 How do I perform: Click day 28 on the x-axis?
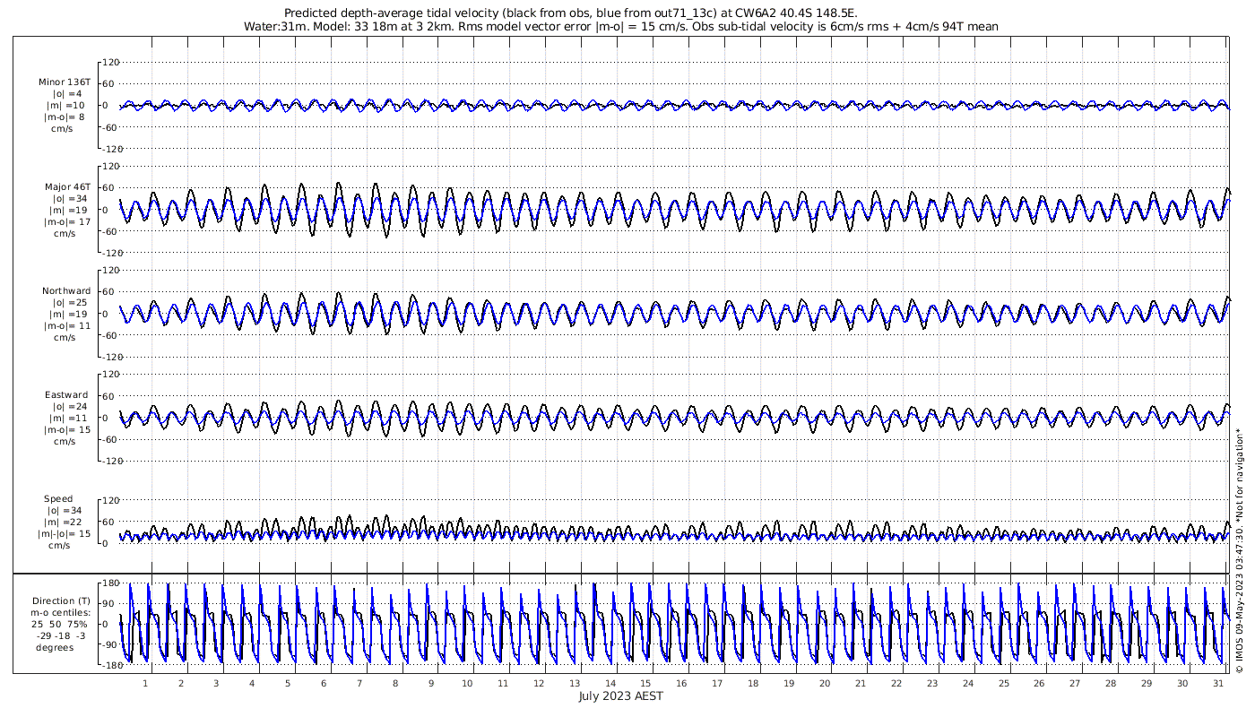pyautogui.click(x=1111, y=683)
